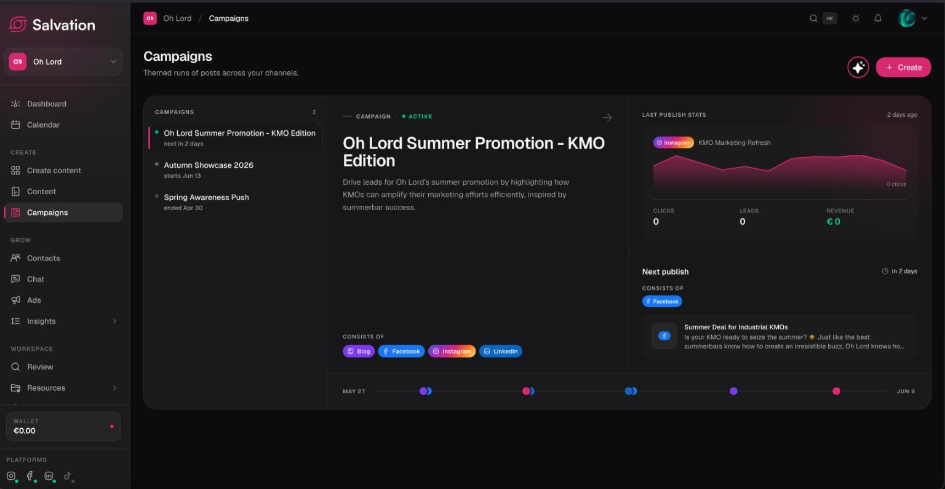Click the Instagram tag under the campaign description
Image resolution: width=945 pixels, height=489 pixels.
pyautogui.click(x=452, y=351)
